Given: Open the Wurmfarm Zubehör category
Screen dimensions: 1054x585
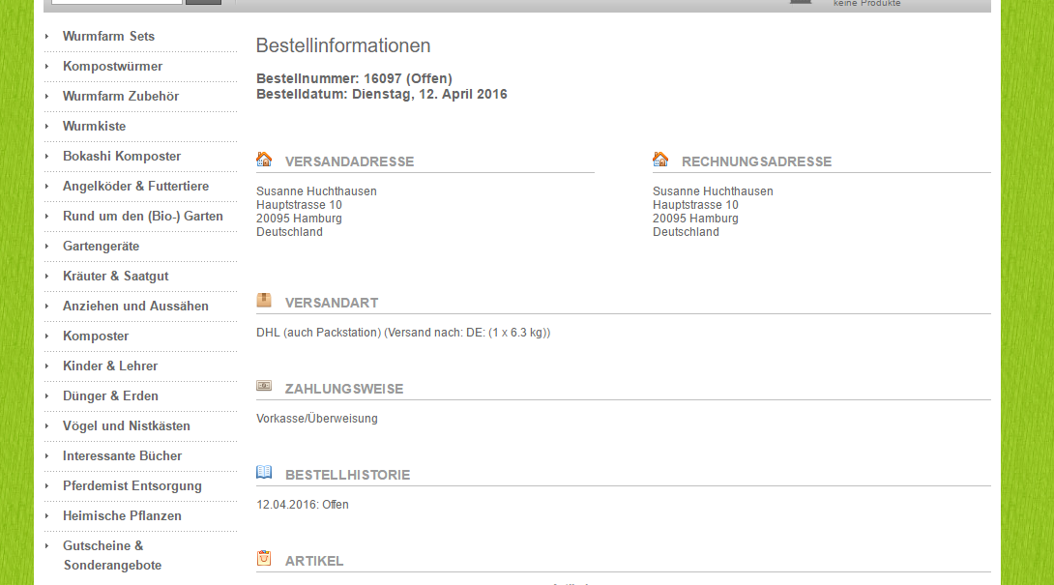Looking at the screenshot, I should tap(120, 96).
